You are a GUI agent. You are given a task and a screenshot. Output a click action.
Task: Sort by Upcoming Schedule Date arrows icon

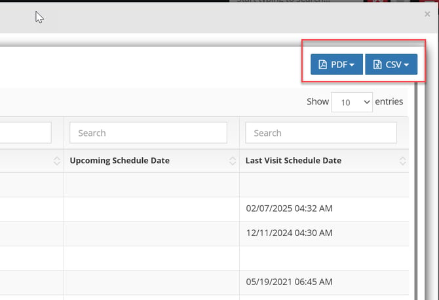(x=232, y=161)
